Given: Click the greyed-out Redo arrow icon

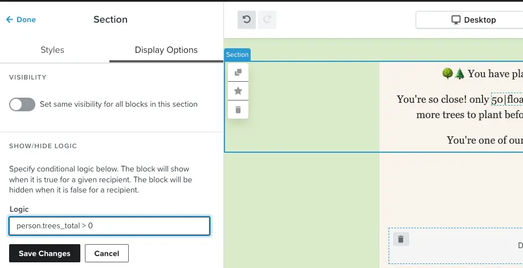Looking at the screenshot, I should click(x=266, y=20).
